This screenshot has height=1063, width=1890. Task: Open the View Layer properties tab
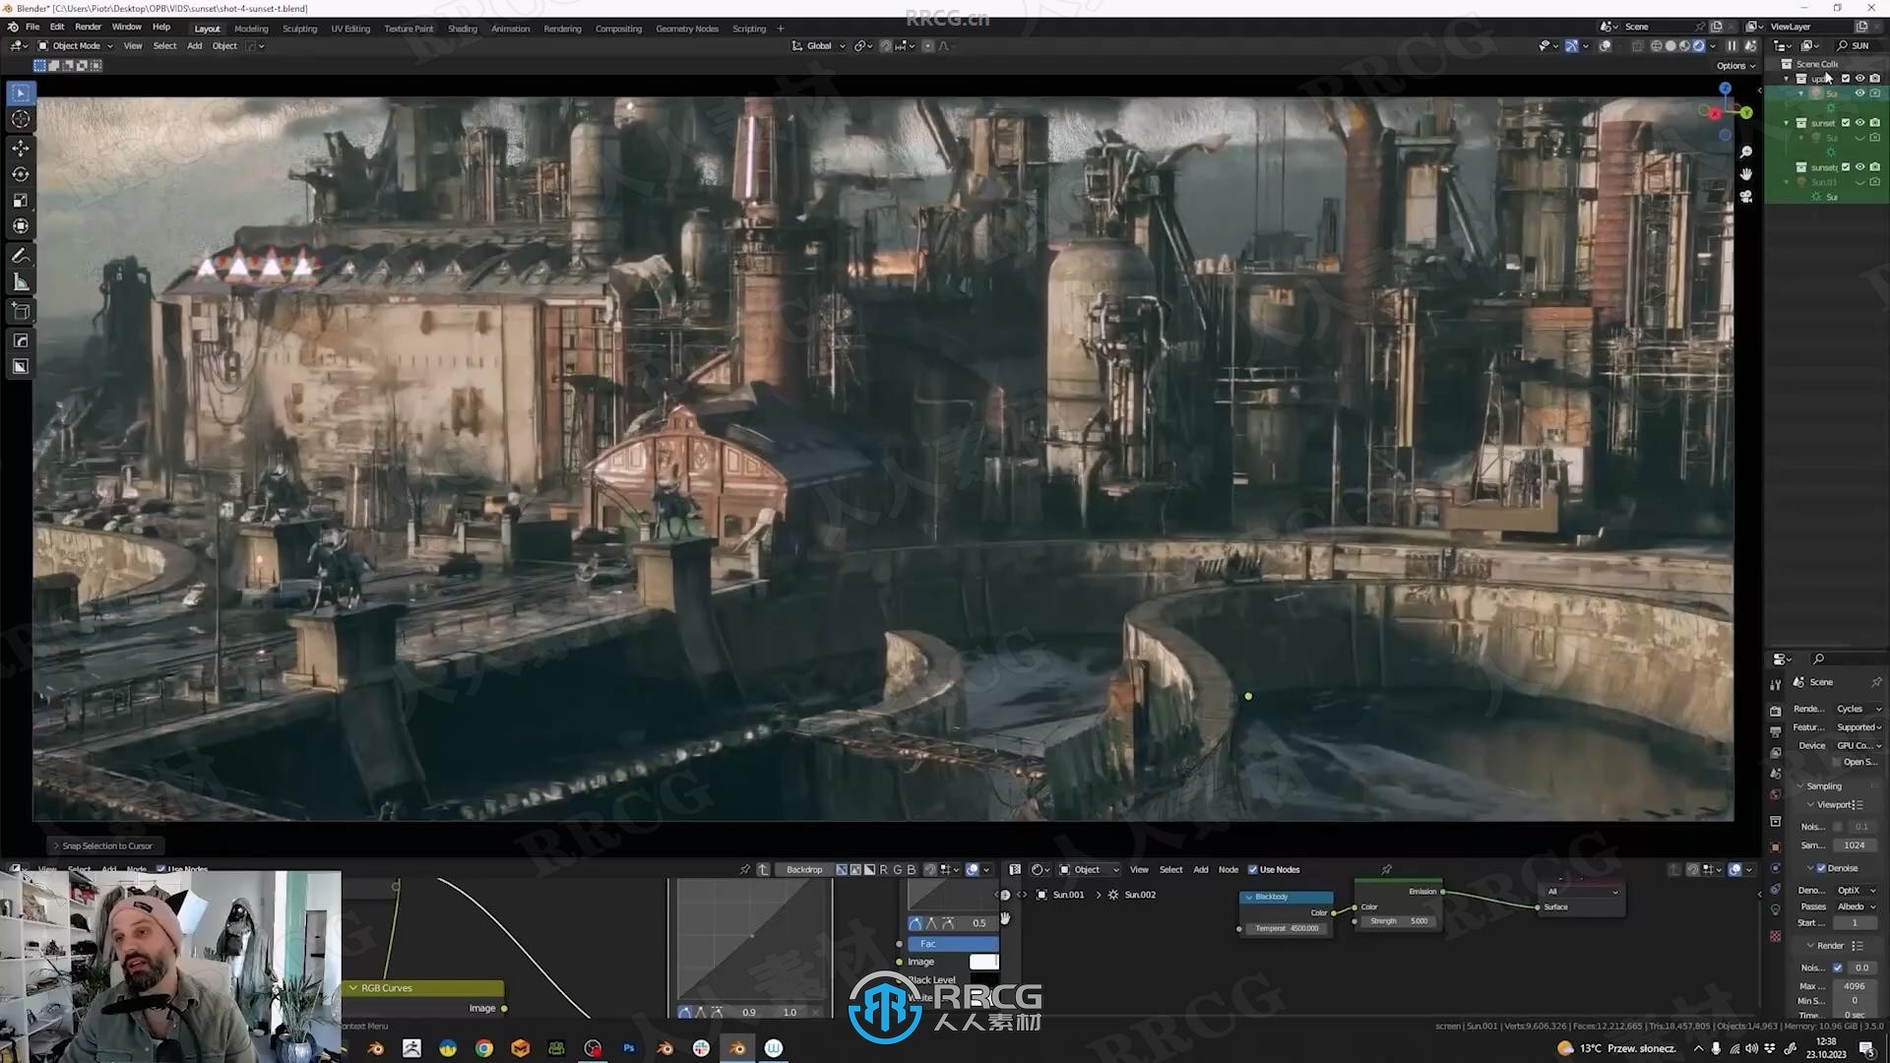[1775, 753]
